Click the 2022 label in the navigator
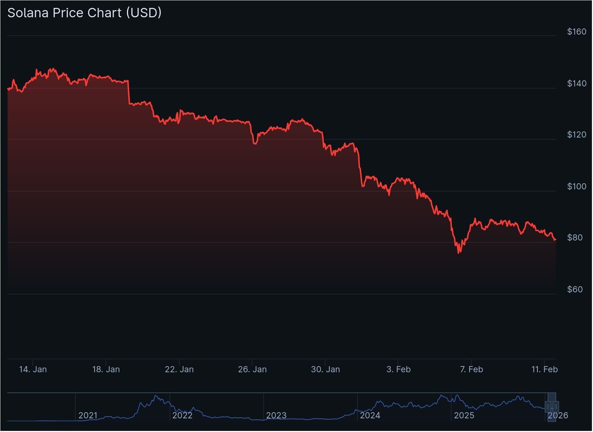The height and width of the screenshot is (432, 593). click(x=182, y=415)
